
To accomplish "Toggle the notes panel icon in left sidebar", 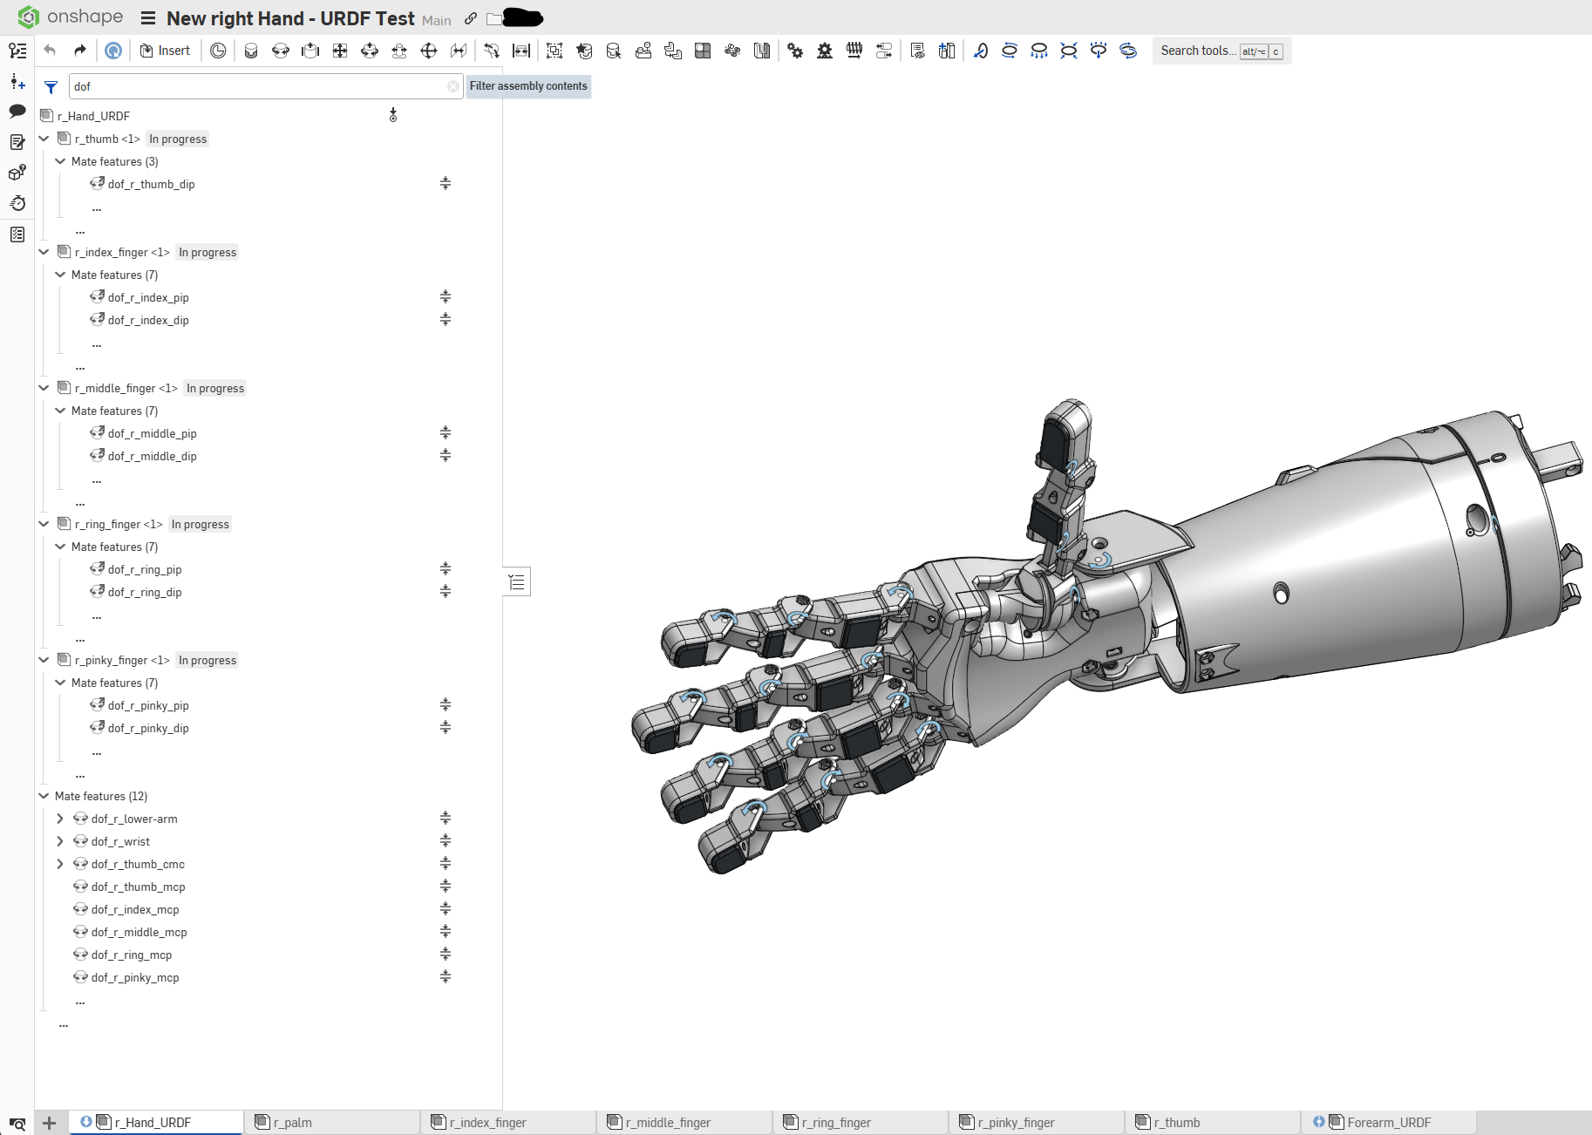I will [17, 142].
